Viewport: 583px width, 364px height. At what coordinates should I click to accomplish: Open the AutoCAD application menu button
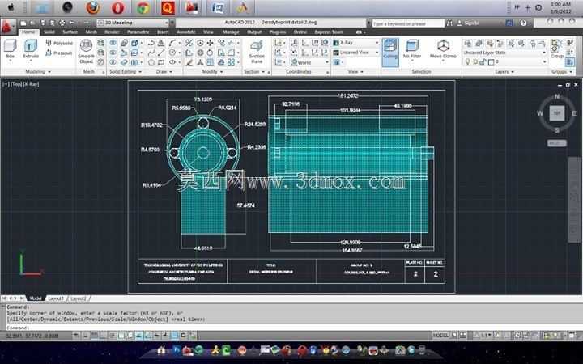pos(7,27)
